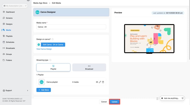Open the My Subscription dropdown

click(x=15, y=6)
